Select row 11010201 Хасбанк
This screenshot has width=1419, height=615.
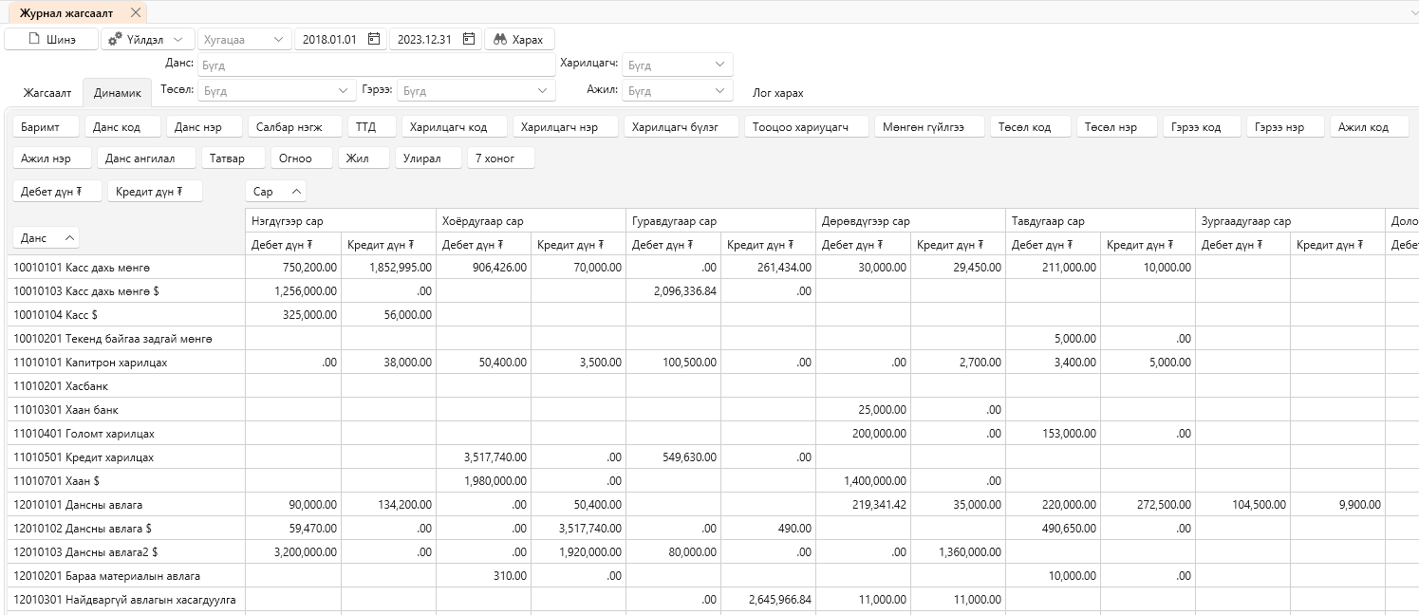127,386
